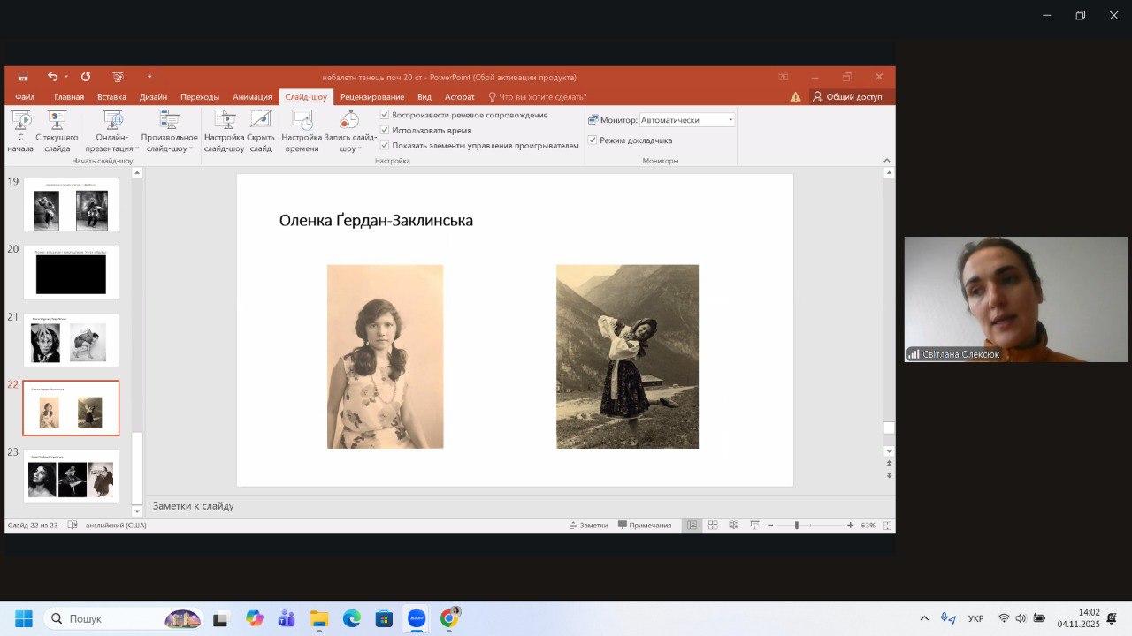Switch to Reading view icon
Viewport: 1132px width, 636px height.
733,525
